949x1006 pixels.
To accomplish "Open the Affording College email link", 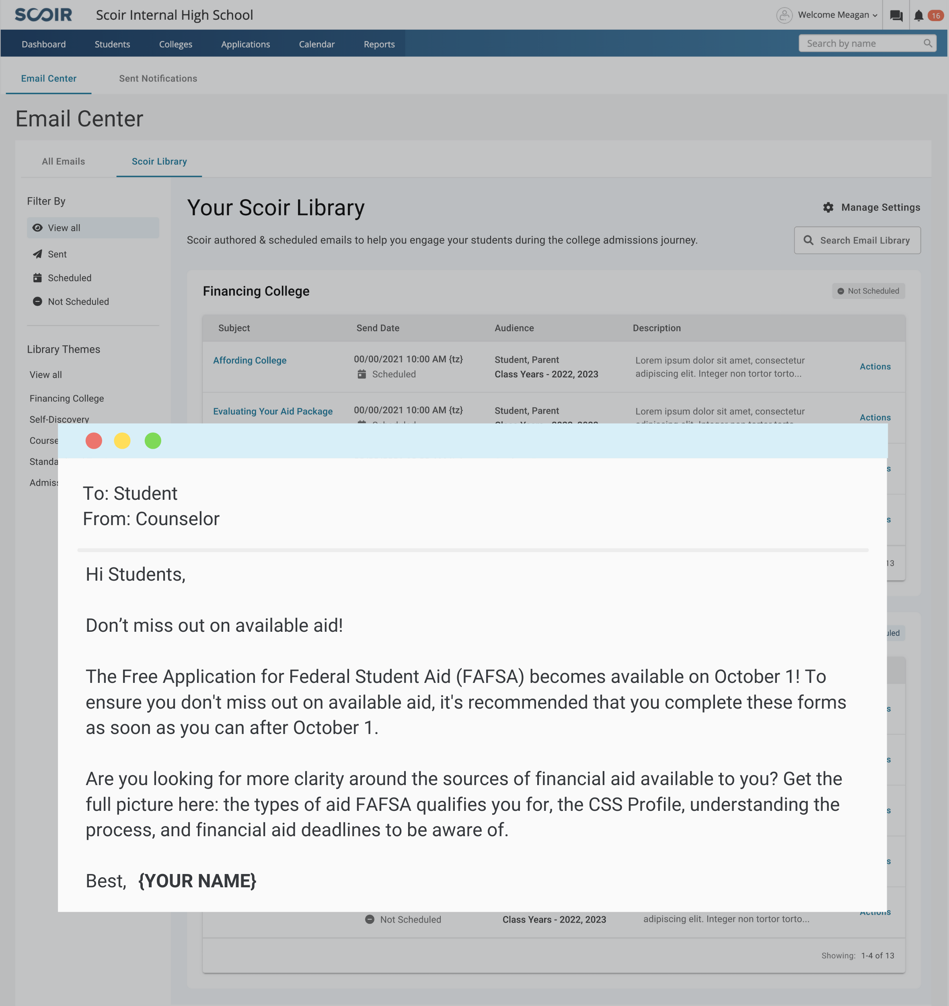I will point(249,360).
